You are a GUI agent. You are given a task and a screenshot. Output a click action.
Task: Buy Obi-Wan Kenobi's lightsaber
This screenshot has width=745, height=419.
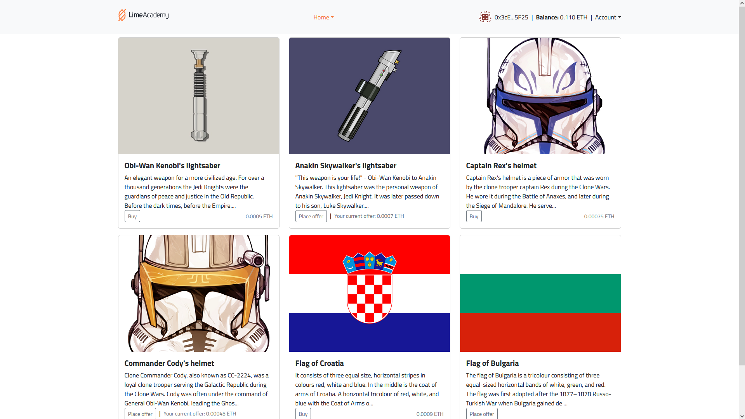(132, 216)
